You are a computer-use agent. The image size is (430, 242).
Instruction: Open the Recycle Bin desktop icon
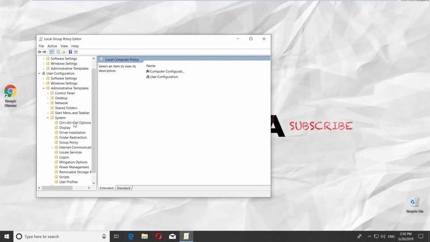[415, 204]
